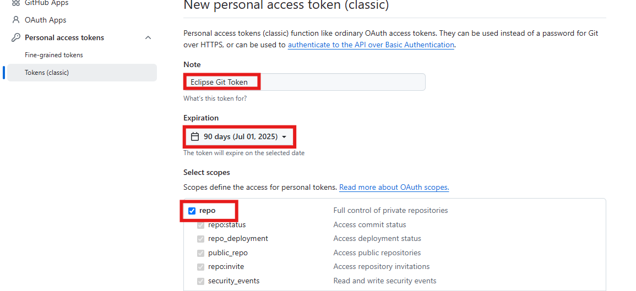The width and height of the screenshot is (636, 291).
Task: Open Read more about OAuth scopes link
Action: click(394, 188)
